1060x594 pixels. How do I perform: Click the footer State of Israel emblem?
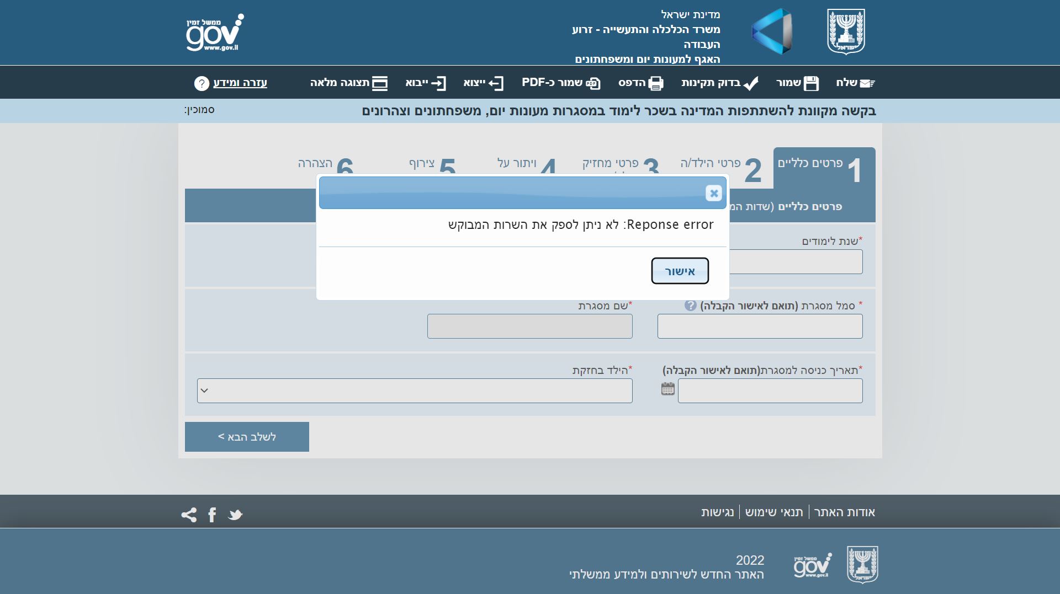click(x=862, y=565)
